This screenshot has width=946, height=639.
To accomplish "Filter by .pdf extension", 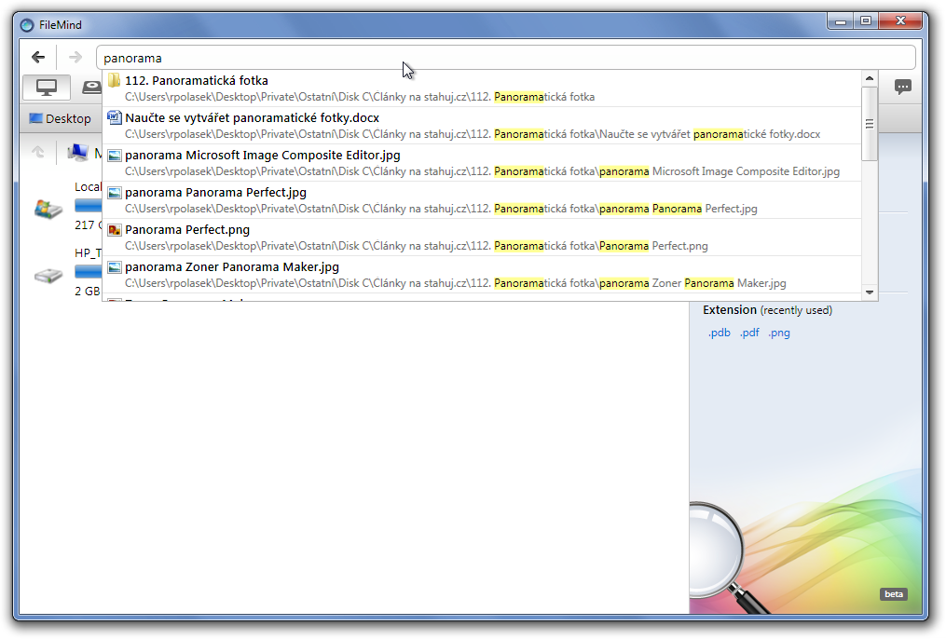I will click(749, 333).
